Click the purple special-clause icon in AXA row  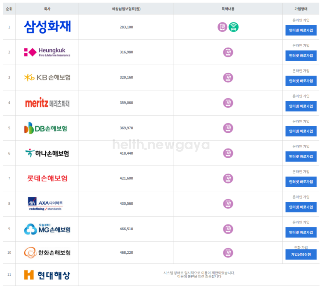(x=228, y=204)
